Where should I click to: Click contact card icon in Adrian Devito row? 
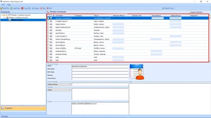51,24
